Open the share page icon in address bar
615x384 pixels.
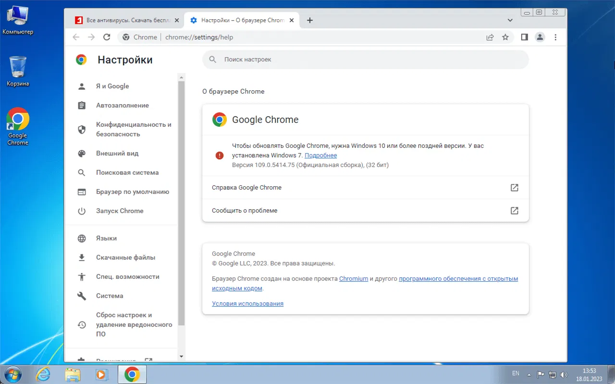click(490, 37)
